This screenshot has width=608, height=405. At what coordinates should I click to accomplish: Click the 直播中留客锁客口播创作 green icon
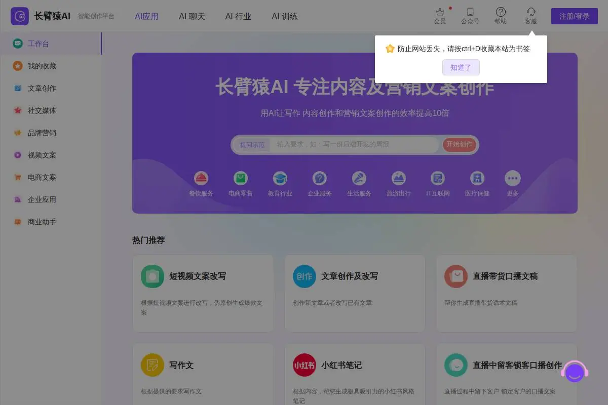[456, 365]
